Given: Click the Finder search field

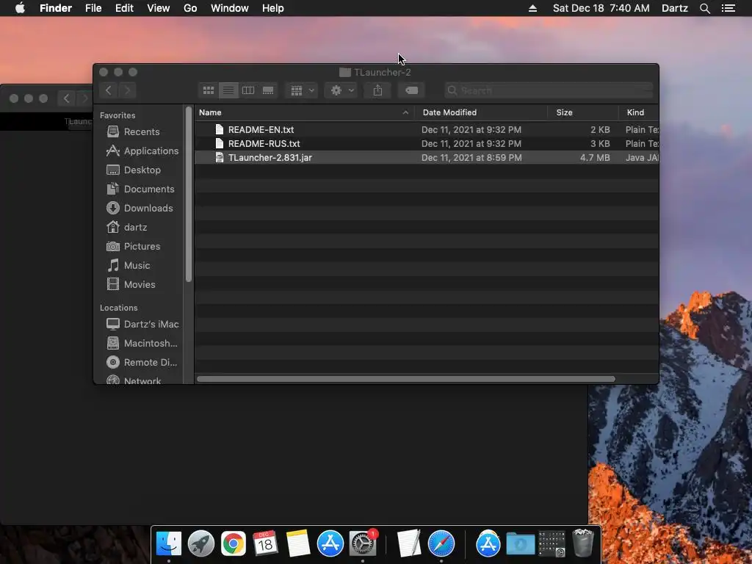Looking at the screenshot, I should pyautogui.click(x=548, y=90).
